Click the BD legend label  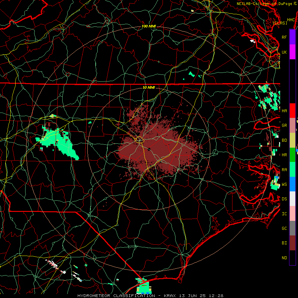(x=284, y=140)
